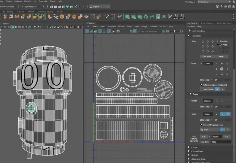
Task: Click the orange sphere shelf icon at far left
Action: click(5, 17)
